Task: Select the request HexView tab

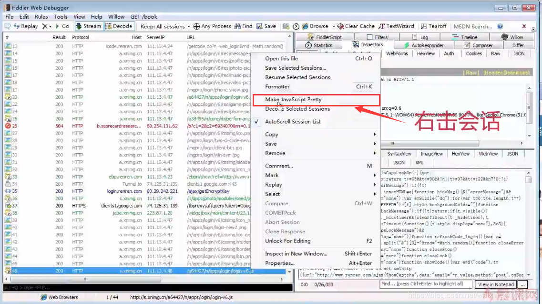Action: click(x=426, y=53)
